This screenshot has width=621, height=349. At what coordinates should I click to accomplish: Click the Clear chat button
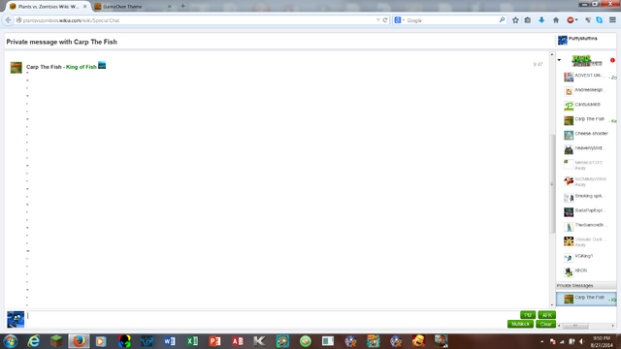(x=545, y=324)
